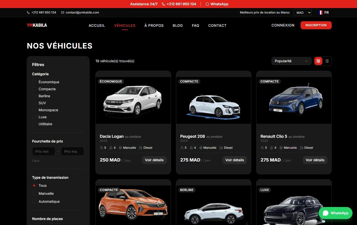This screenshot has height=225, width=357.
Task: Check the Économique category filter
Action: (34, 82)
